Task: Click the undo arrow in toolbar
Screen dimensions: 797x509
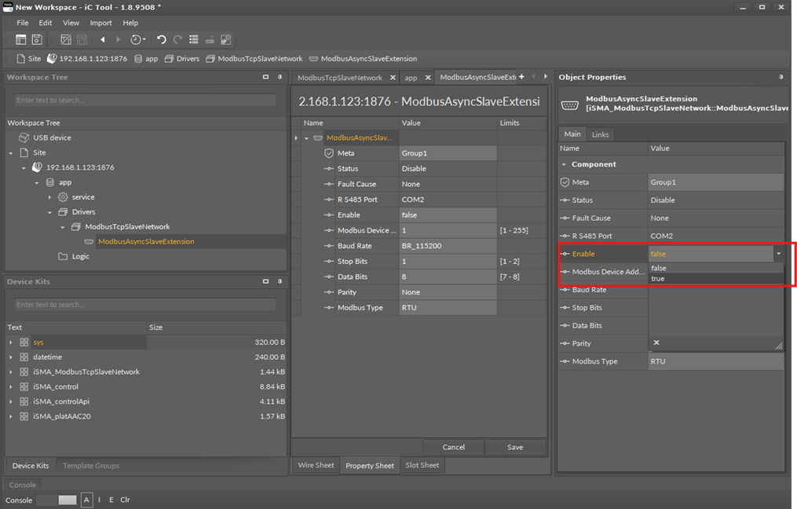Action: [162, 39]
